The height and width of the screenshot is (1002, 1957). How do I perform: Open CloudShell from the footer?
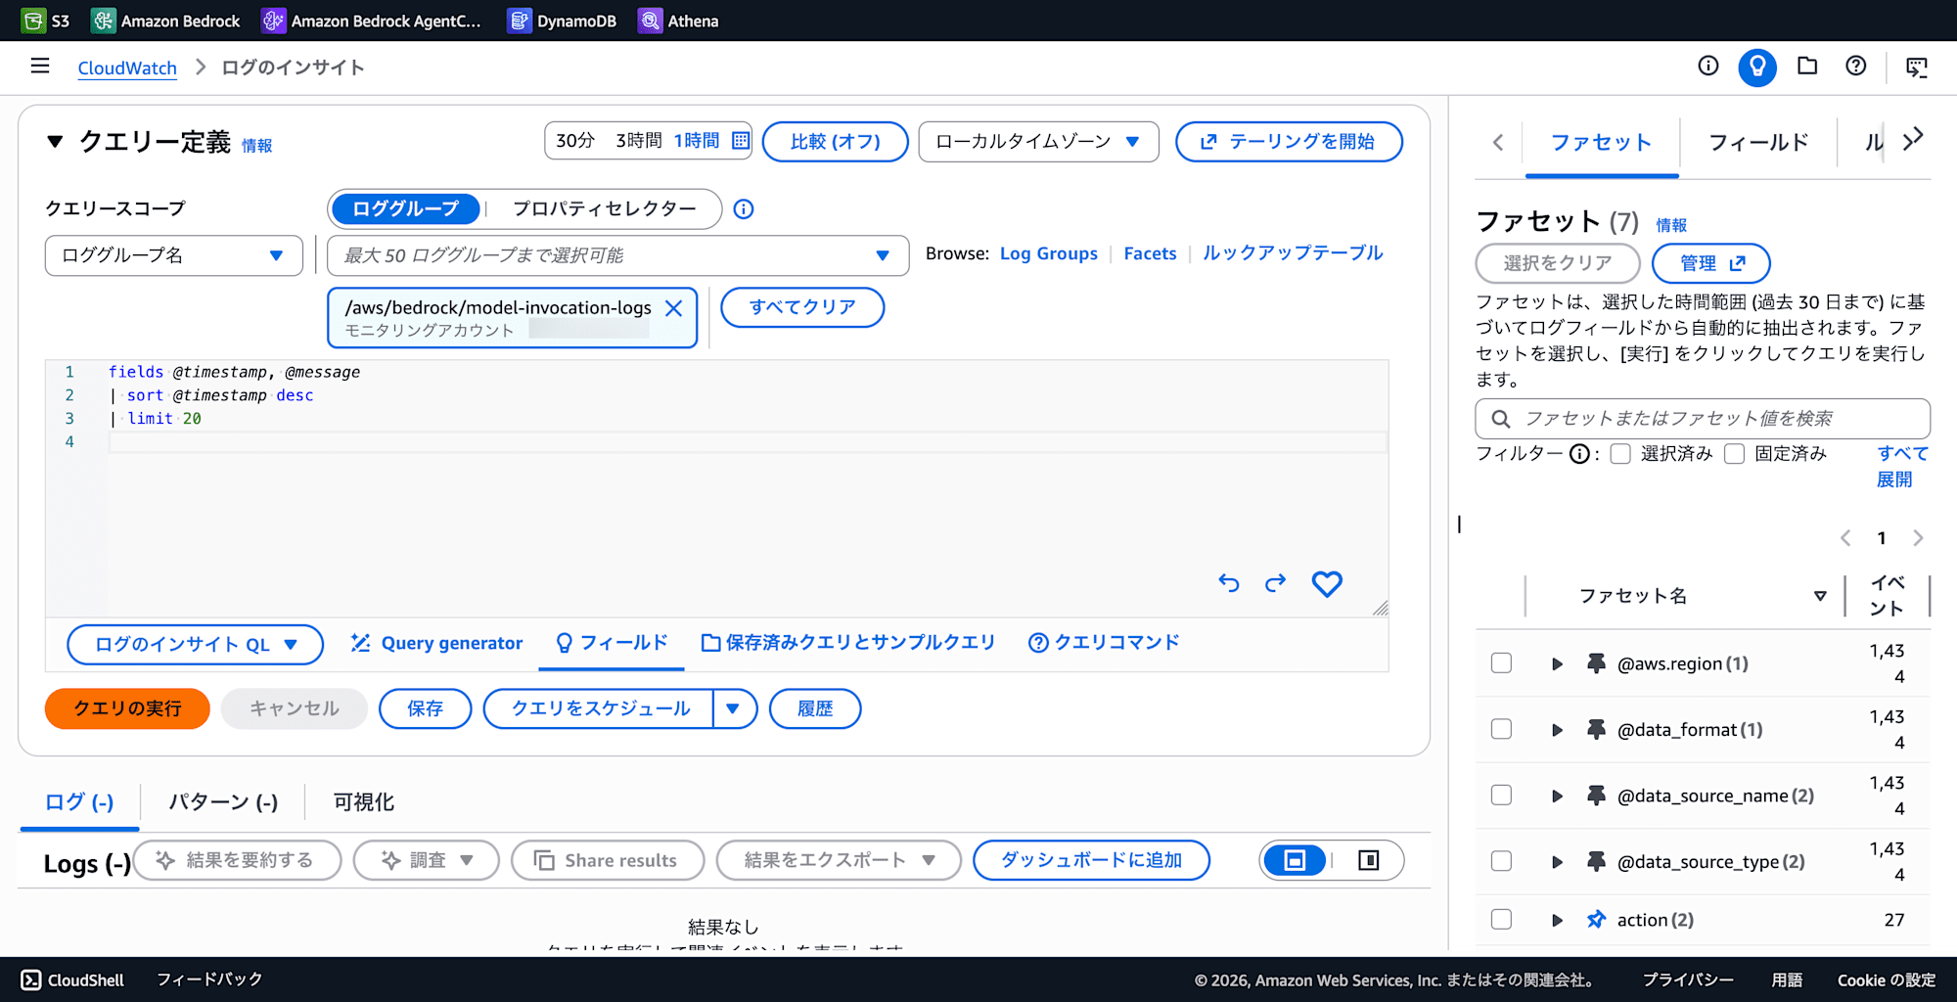(73, 979)
